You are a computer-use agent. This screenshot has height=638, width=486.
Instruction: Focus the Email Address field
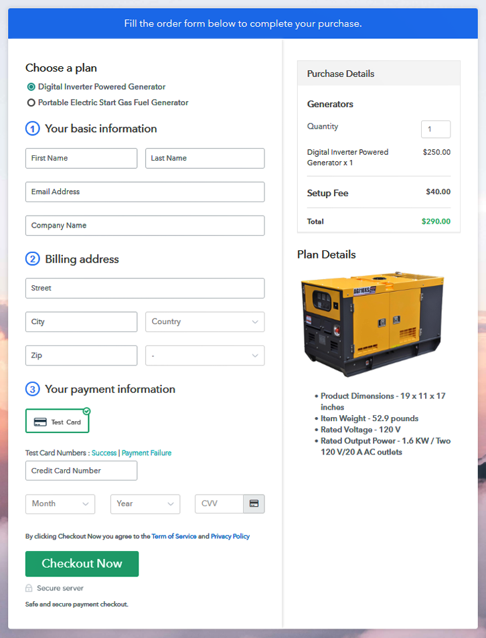coord(145,191)
